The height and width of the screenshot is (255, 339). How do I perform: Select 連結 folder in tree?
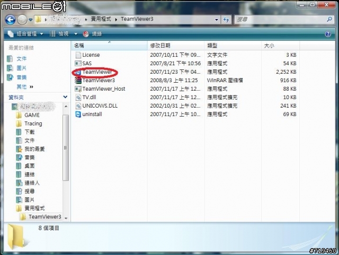click(x=25, y=174)
